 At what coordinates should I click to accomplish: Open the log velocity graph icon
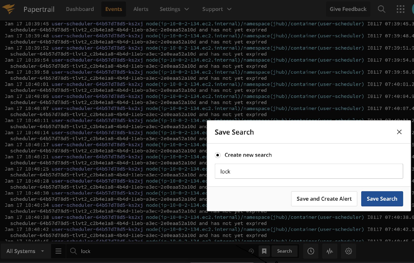point(330,251)
